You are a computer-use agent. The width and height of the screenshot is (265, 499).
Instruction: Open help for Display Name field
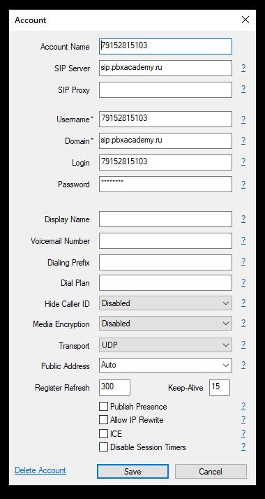243,219
